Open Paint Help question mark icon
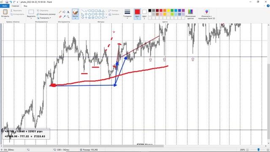Viewport: 270px width, 152px height. click(268, 6)
